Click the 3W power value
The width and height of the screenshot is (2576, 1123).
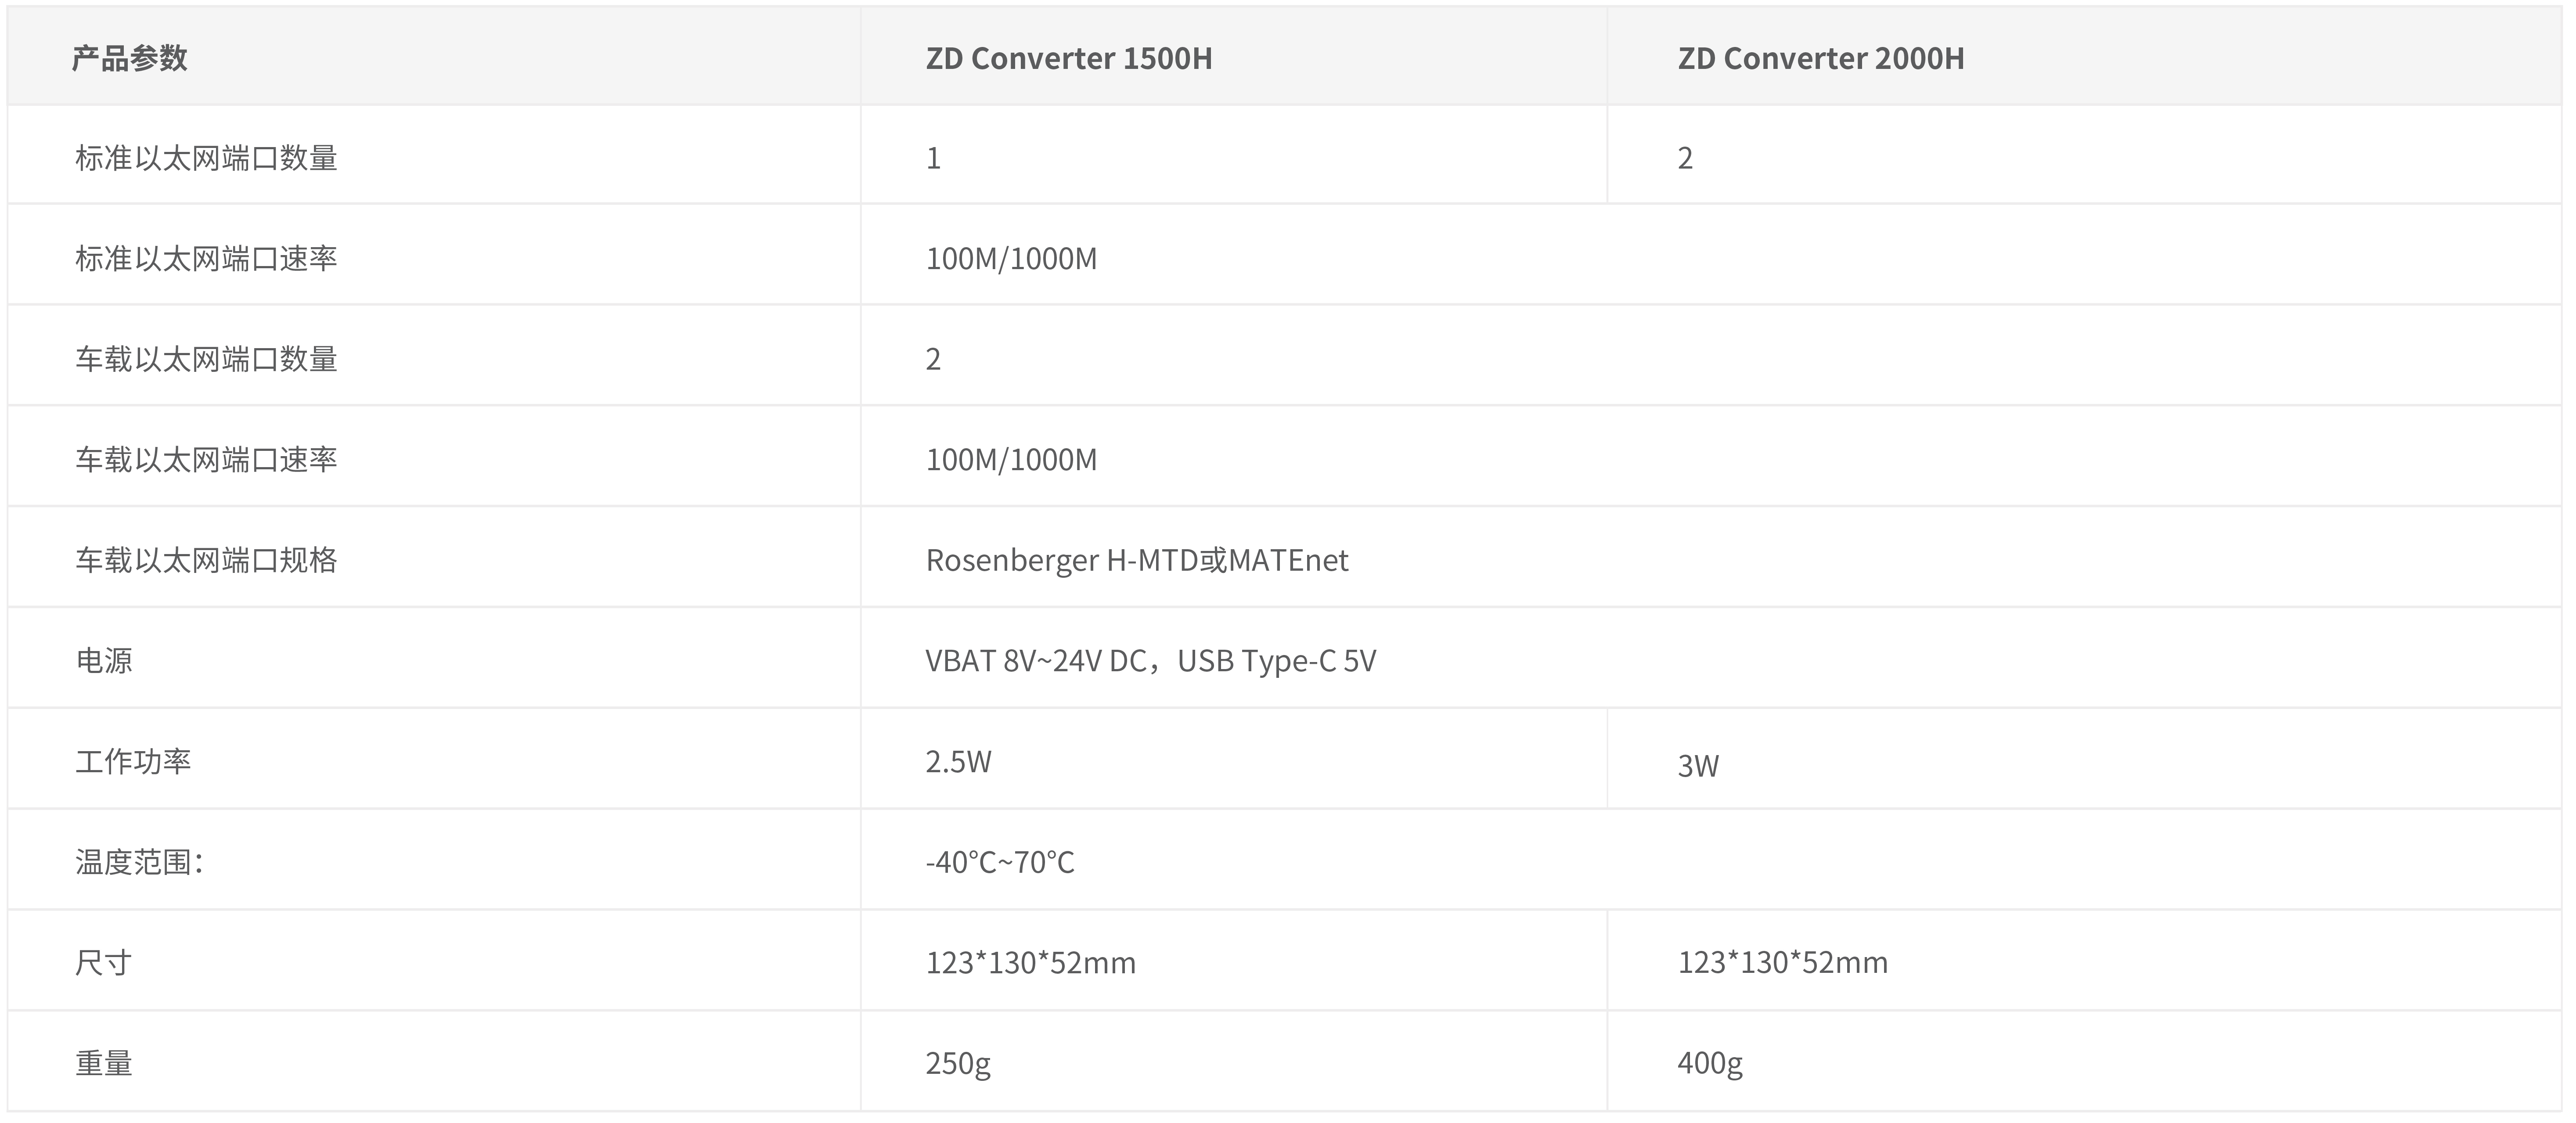click(1698, 766)
